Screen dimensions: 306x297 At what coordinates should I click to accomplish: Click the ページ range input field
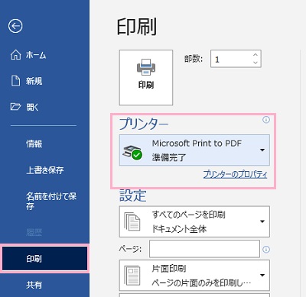pyautogui.click(x=204, y=249)
